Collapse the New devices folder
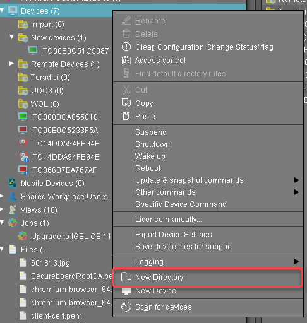 (x=11, y=37)
